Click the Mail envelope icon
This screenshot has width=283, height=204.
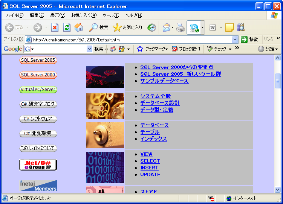click(x=167, y=27)
